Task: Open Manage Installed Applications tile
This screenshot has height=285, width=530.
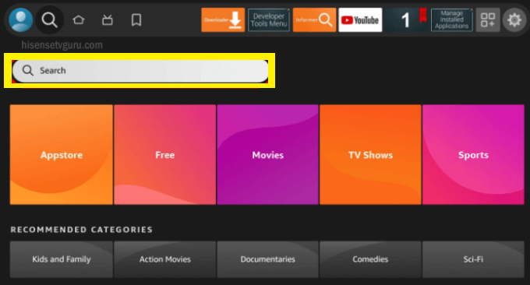Action: [x=451, y=20]
